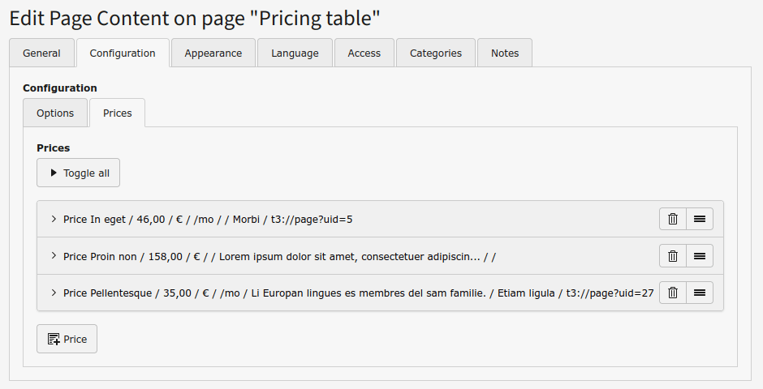Add a new Price record

[x=67, y=339]
